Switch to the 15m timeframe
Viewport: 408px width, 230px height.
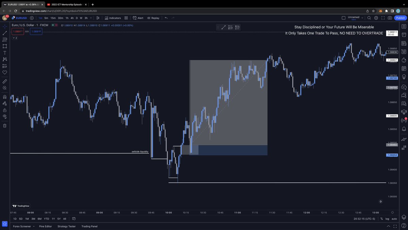click(53, 18)
